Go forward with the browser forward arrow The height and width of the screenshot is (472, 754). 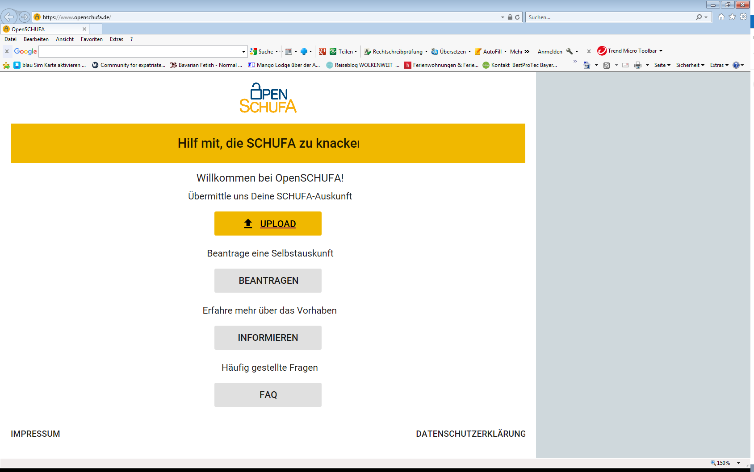pyautogui.click(x=25, y=17)
